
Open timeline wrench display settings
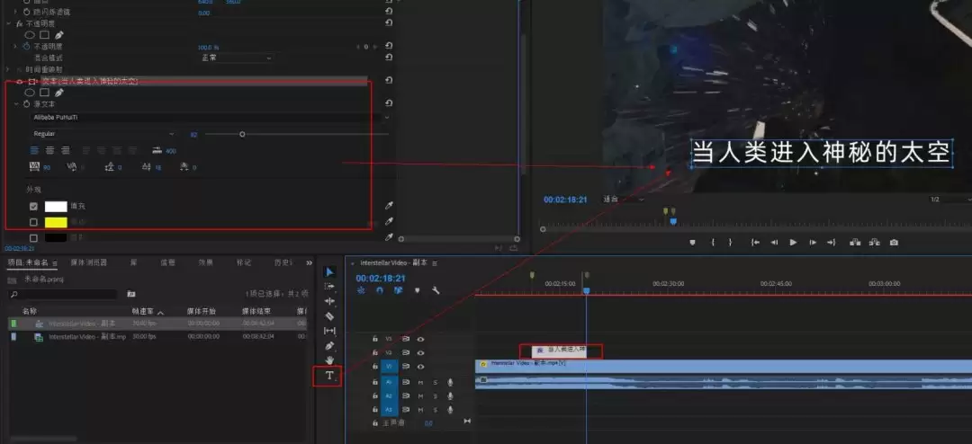tap(436, 289)
